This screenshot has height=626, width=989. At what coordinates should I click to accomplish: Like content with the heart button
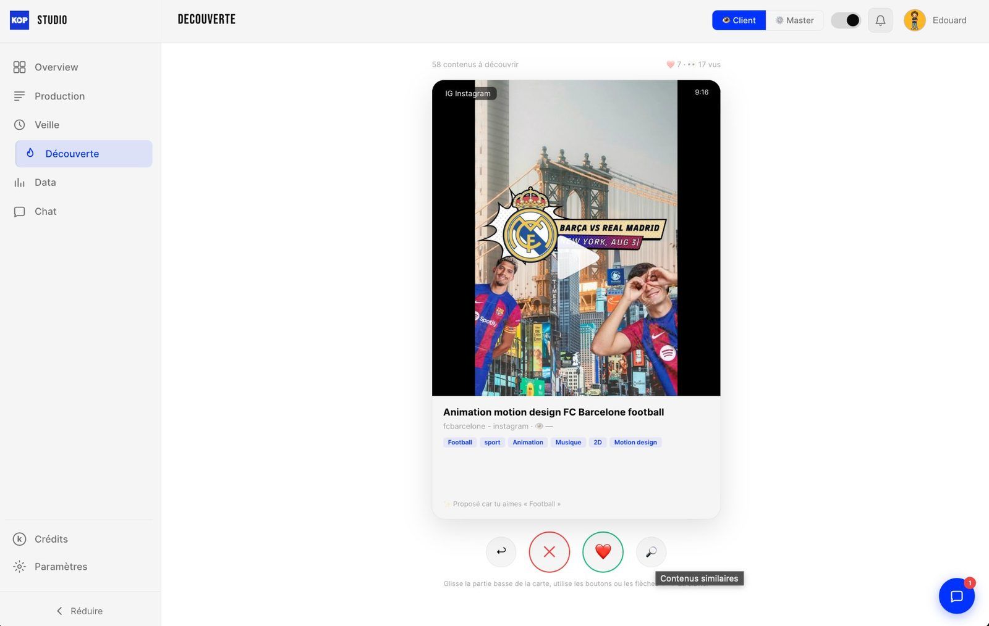click(x=603, y=552)
